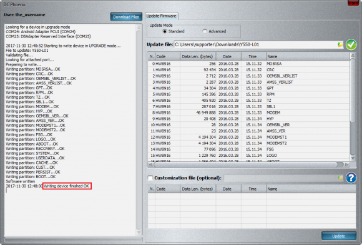Select the LOGO partition row

pos(248,156)
